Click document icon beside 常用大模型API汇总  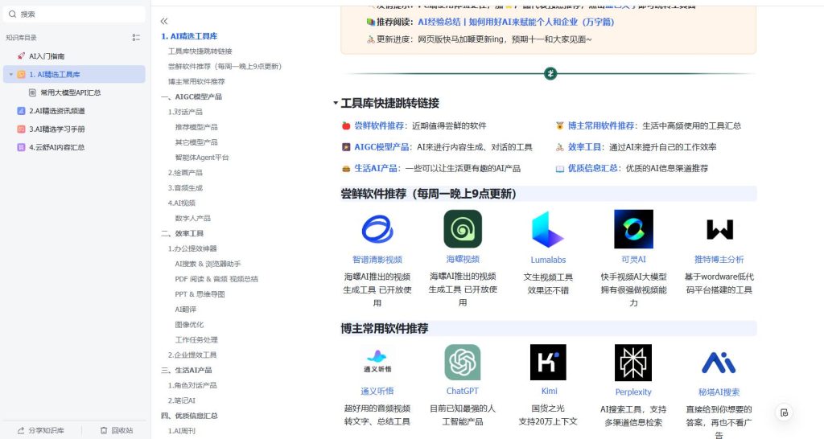32,92
